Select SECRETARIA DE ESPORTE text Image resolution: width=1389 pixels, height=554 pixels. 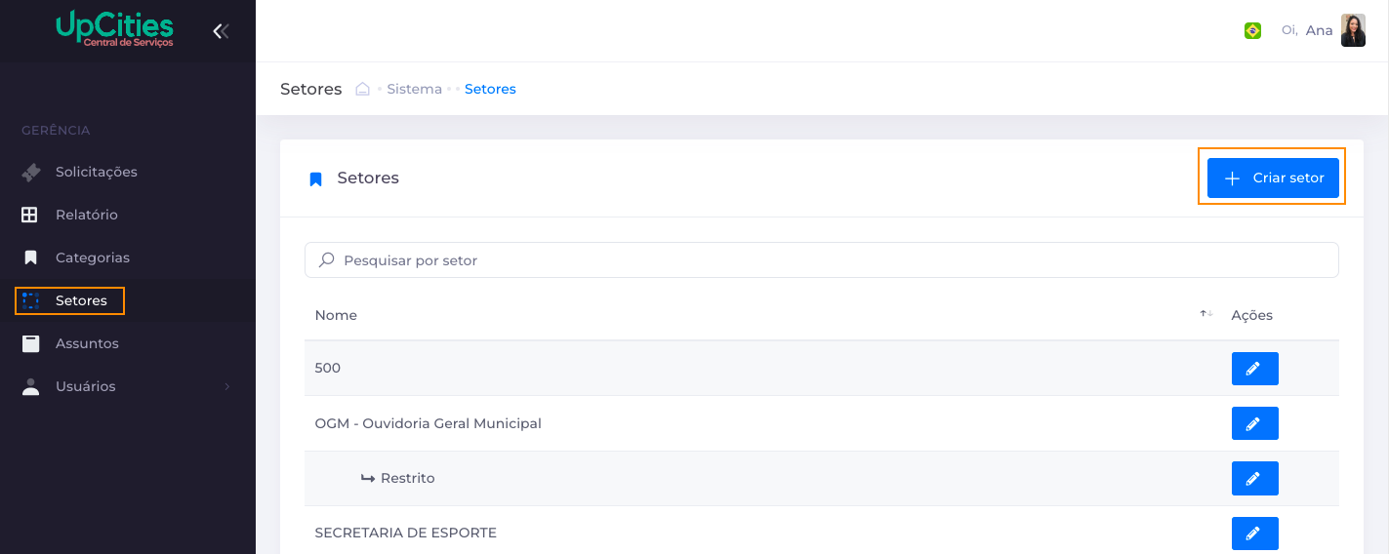pyautogui.click(x=405, y=533)
